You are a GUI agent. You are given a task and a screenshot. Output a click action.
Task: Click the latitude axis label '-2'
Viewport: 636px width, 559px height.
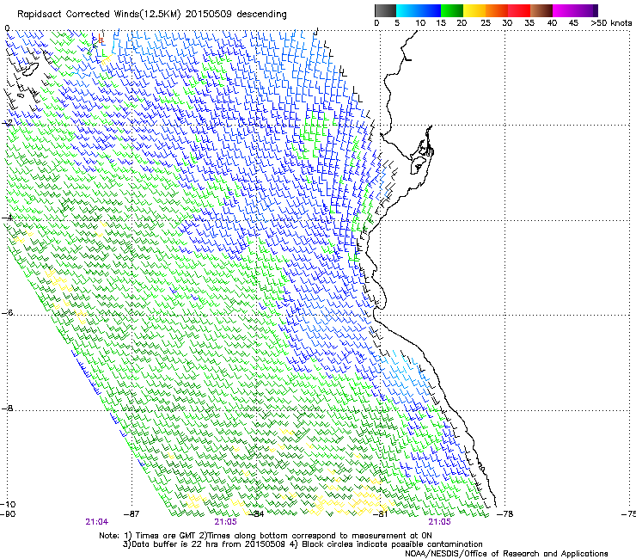[7, 123]
